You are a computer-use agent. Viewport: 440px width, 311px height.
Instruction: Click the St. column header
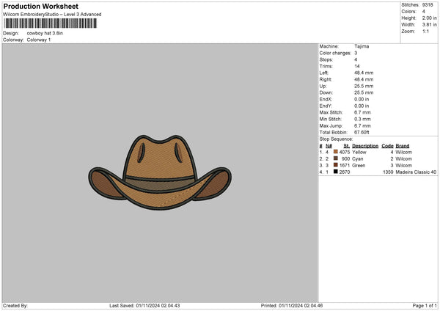click(x=347, y=145)
